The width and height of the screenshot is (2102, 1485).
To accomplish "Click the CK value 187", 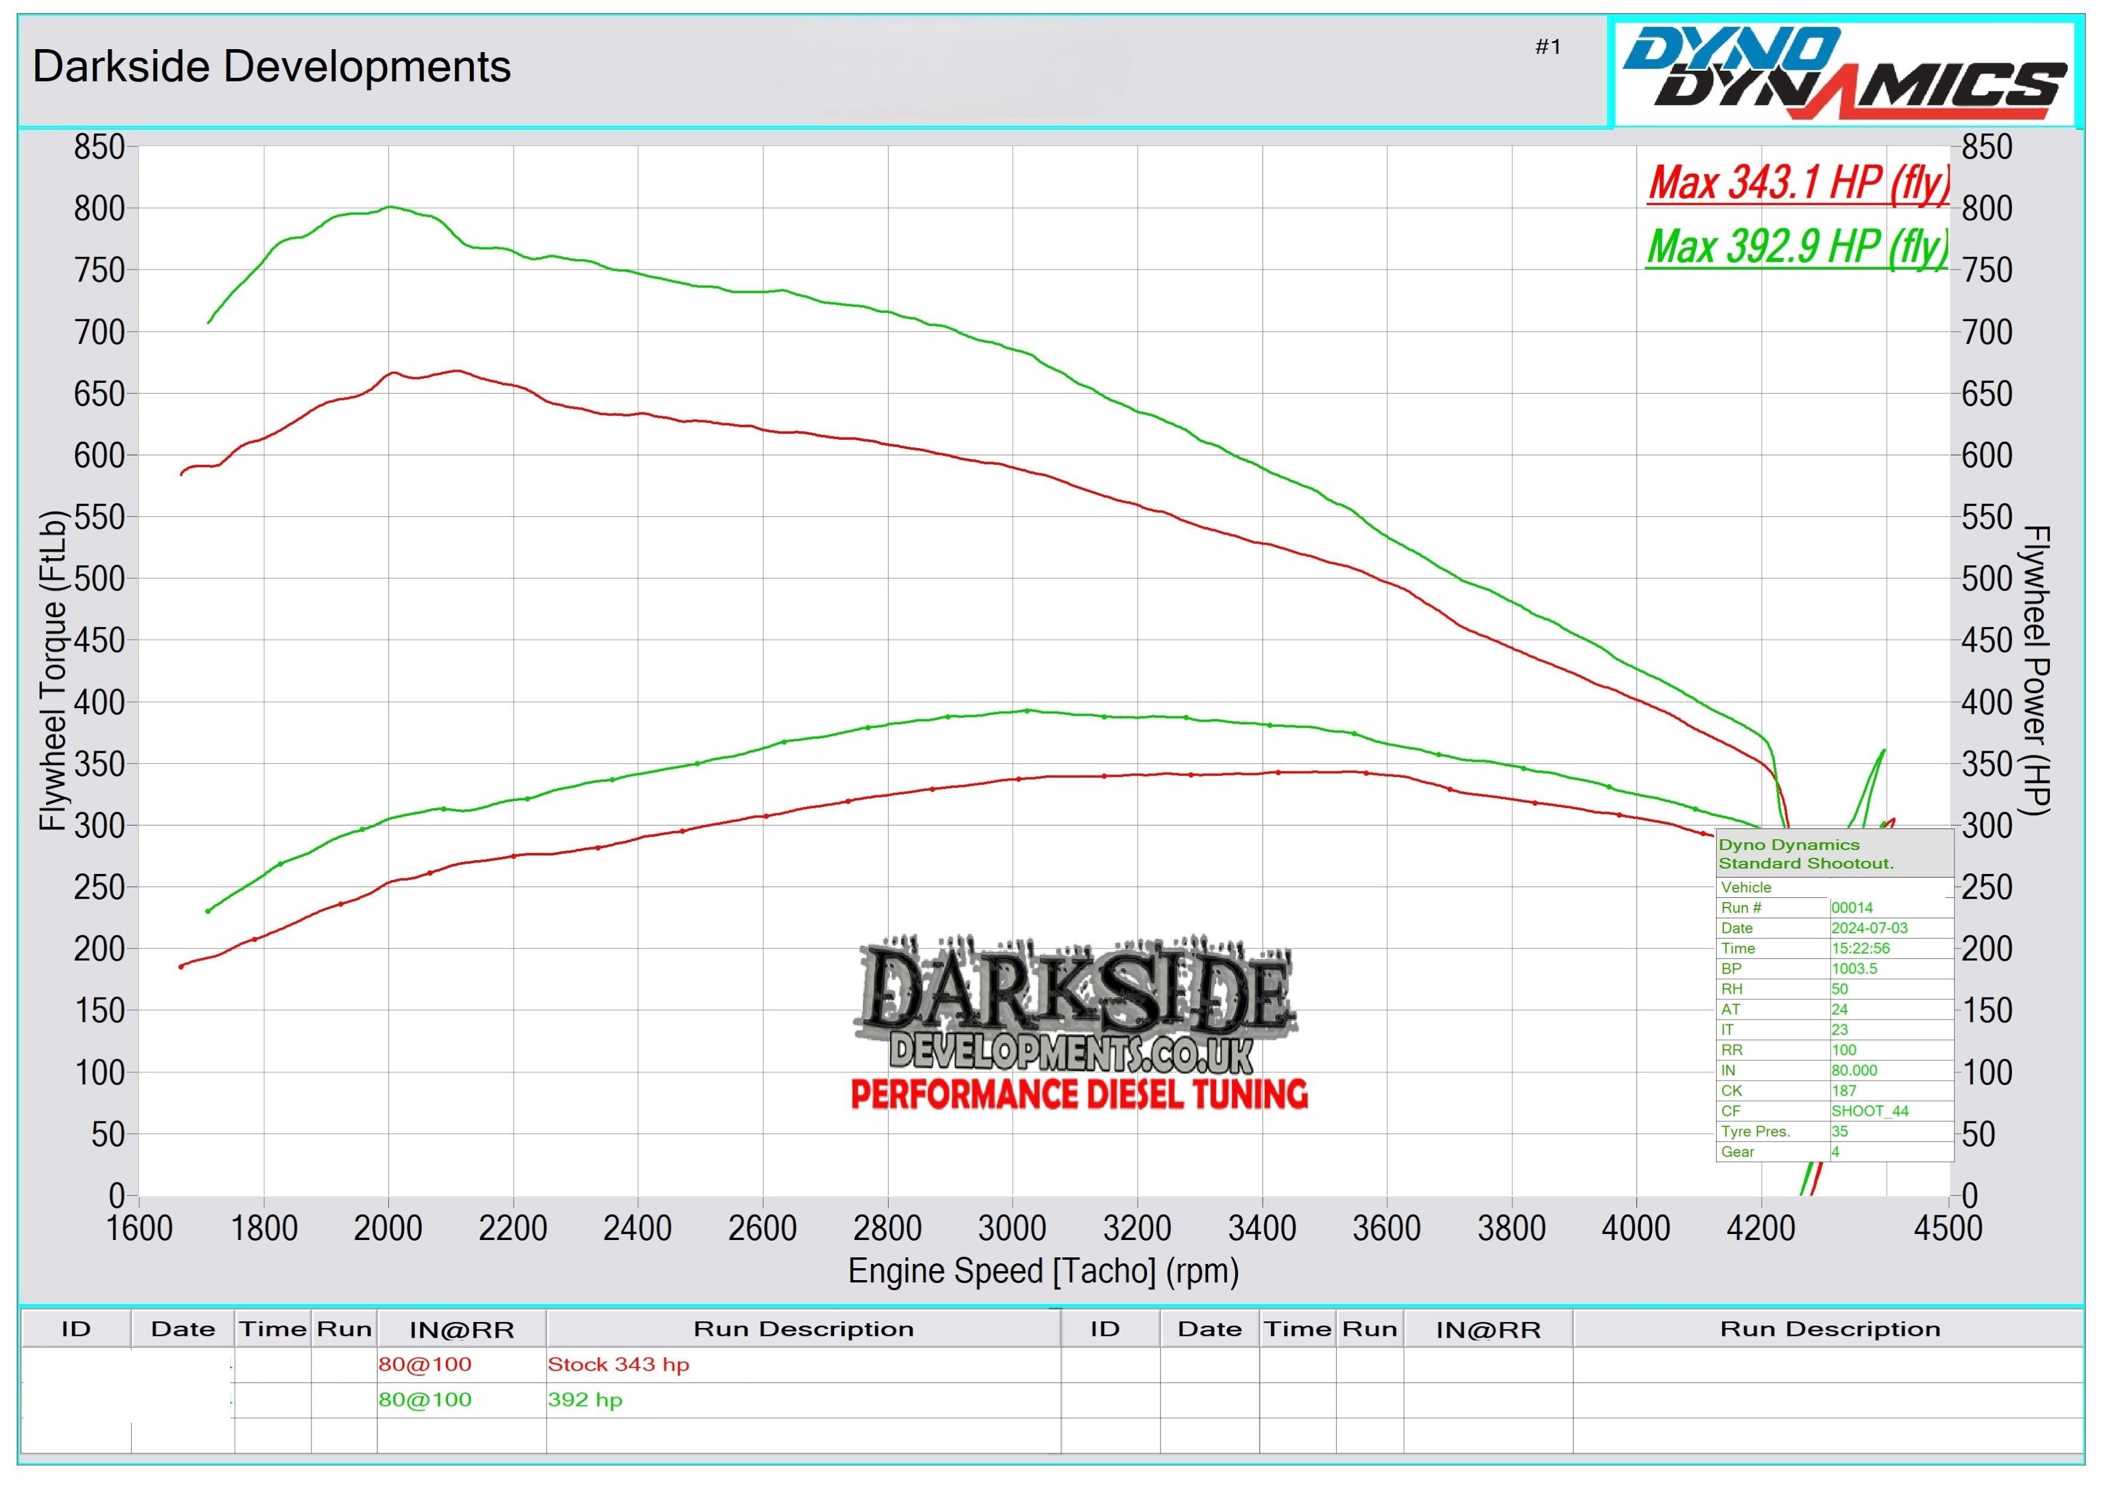I will pos(1844,1091).
